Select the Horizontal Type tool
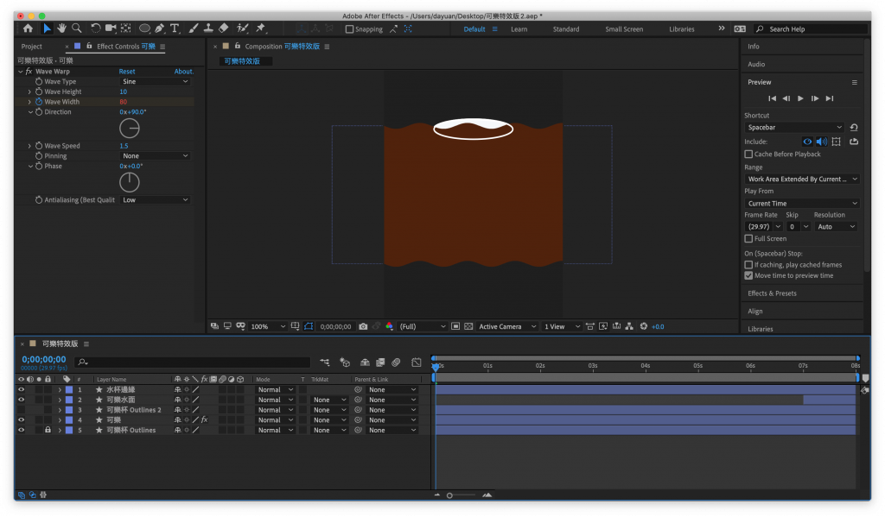Screen dimensions: 885x517 pos(175,28)
